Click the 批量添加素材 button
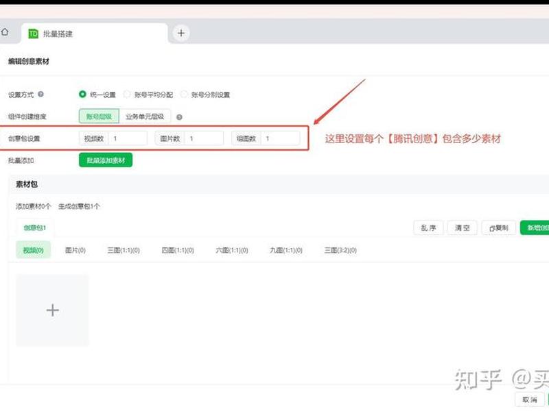The width and height of the screenshot is (549, 411). pos(106,160)
